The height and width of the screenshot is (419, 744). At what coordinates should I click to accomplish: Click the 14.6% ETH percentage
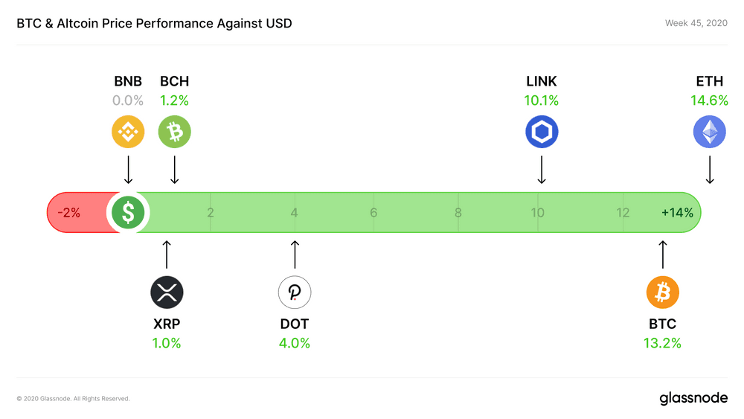(709, 100)
